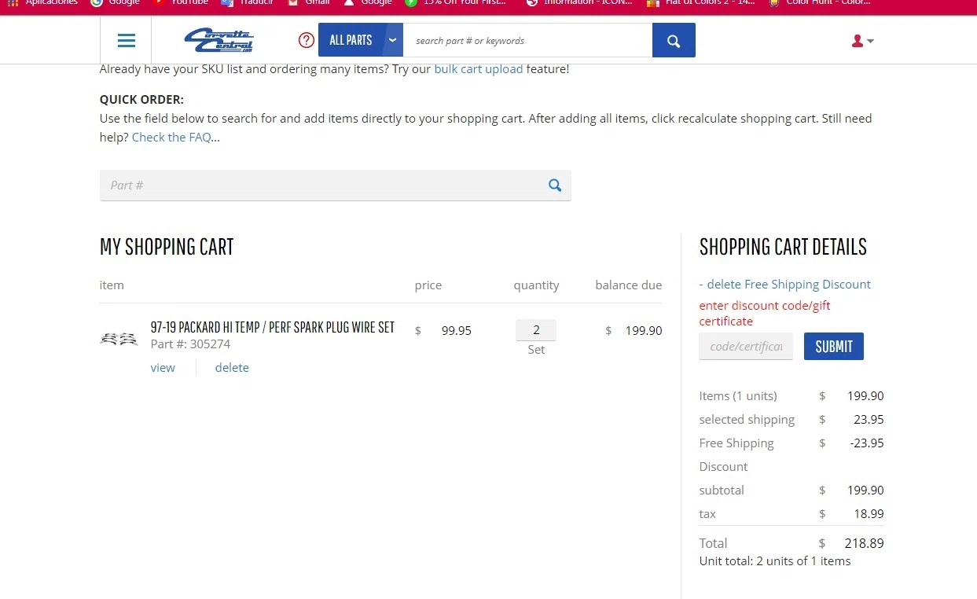Open the bulk cart upload link

pyautogui.click(x=478, y=69)
